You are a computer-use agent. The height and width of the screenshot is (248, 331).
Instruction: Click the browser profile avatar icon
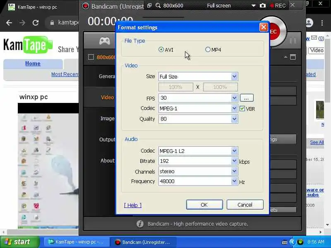coord(309,23)
